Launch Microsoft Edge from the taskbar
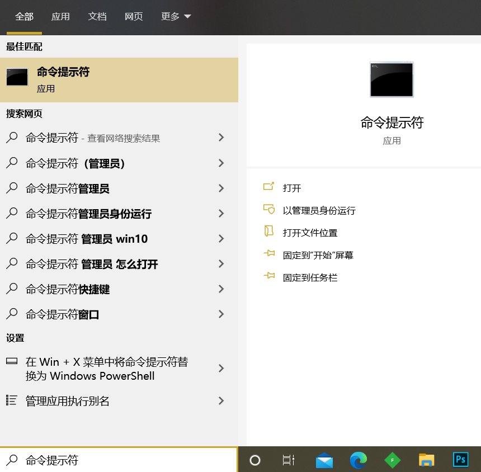The height and width of the screenshot is (472, 481). coord(359,460)
